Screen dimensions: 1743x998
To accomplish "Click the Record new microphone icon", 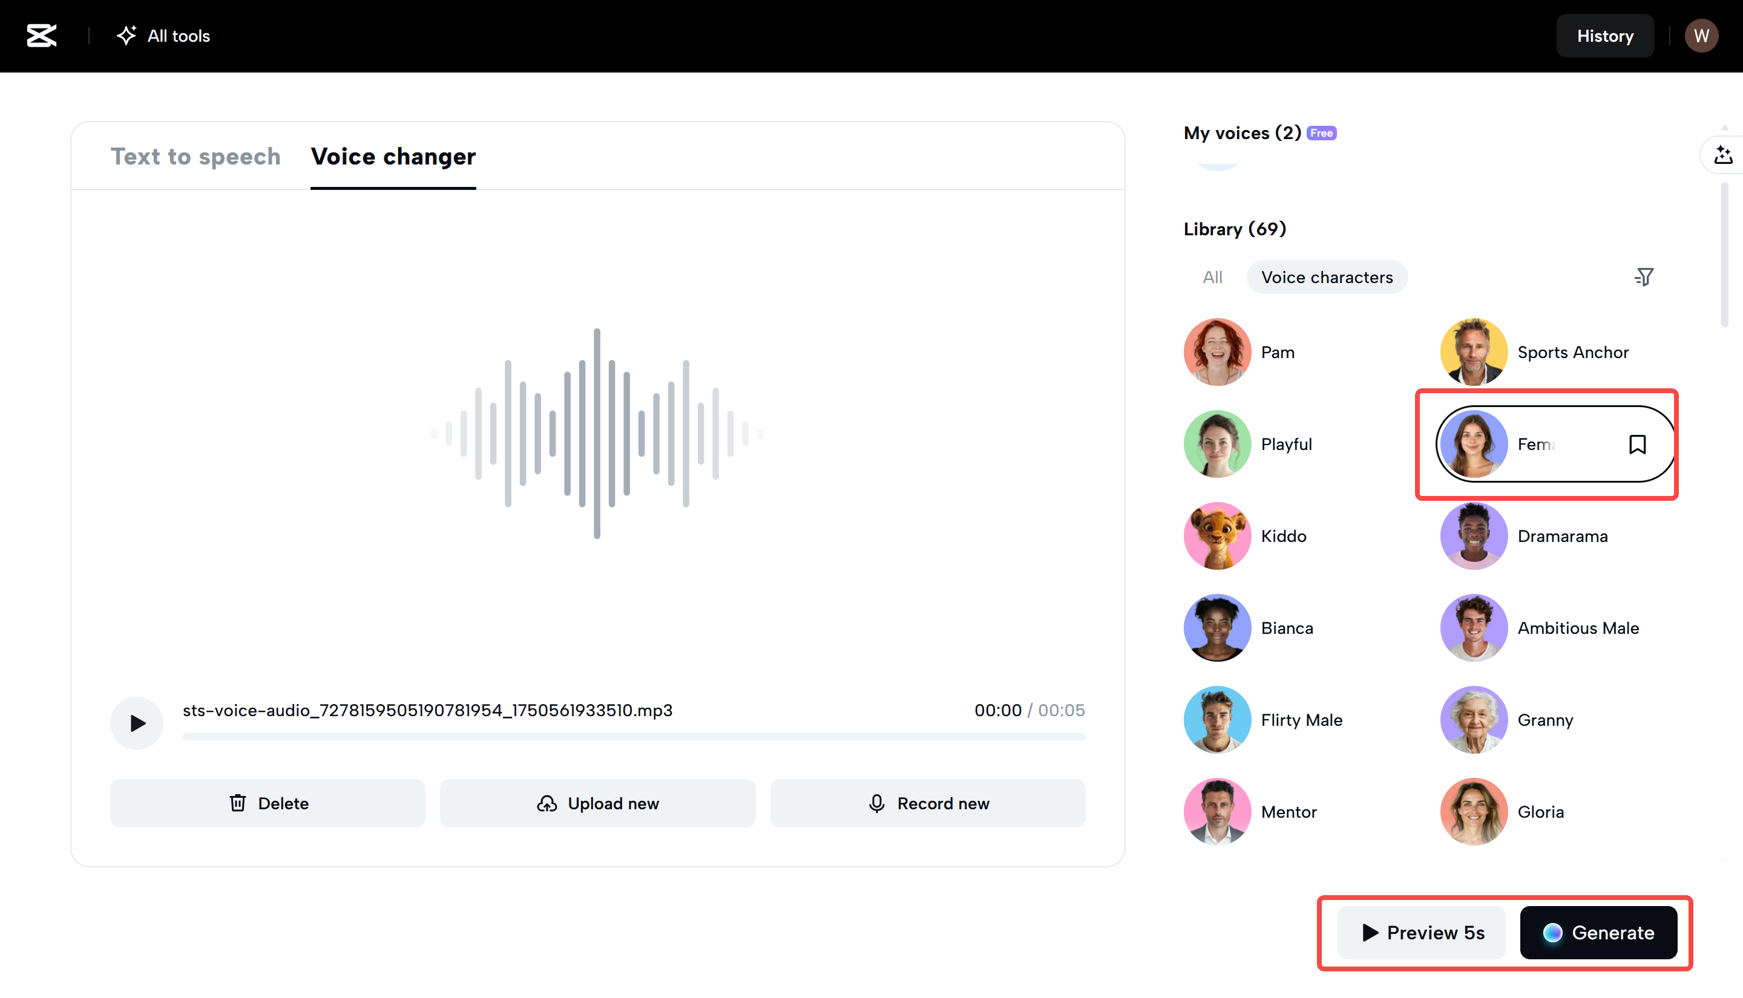I will click(876, 803).
